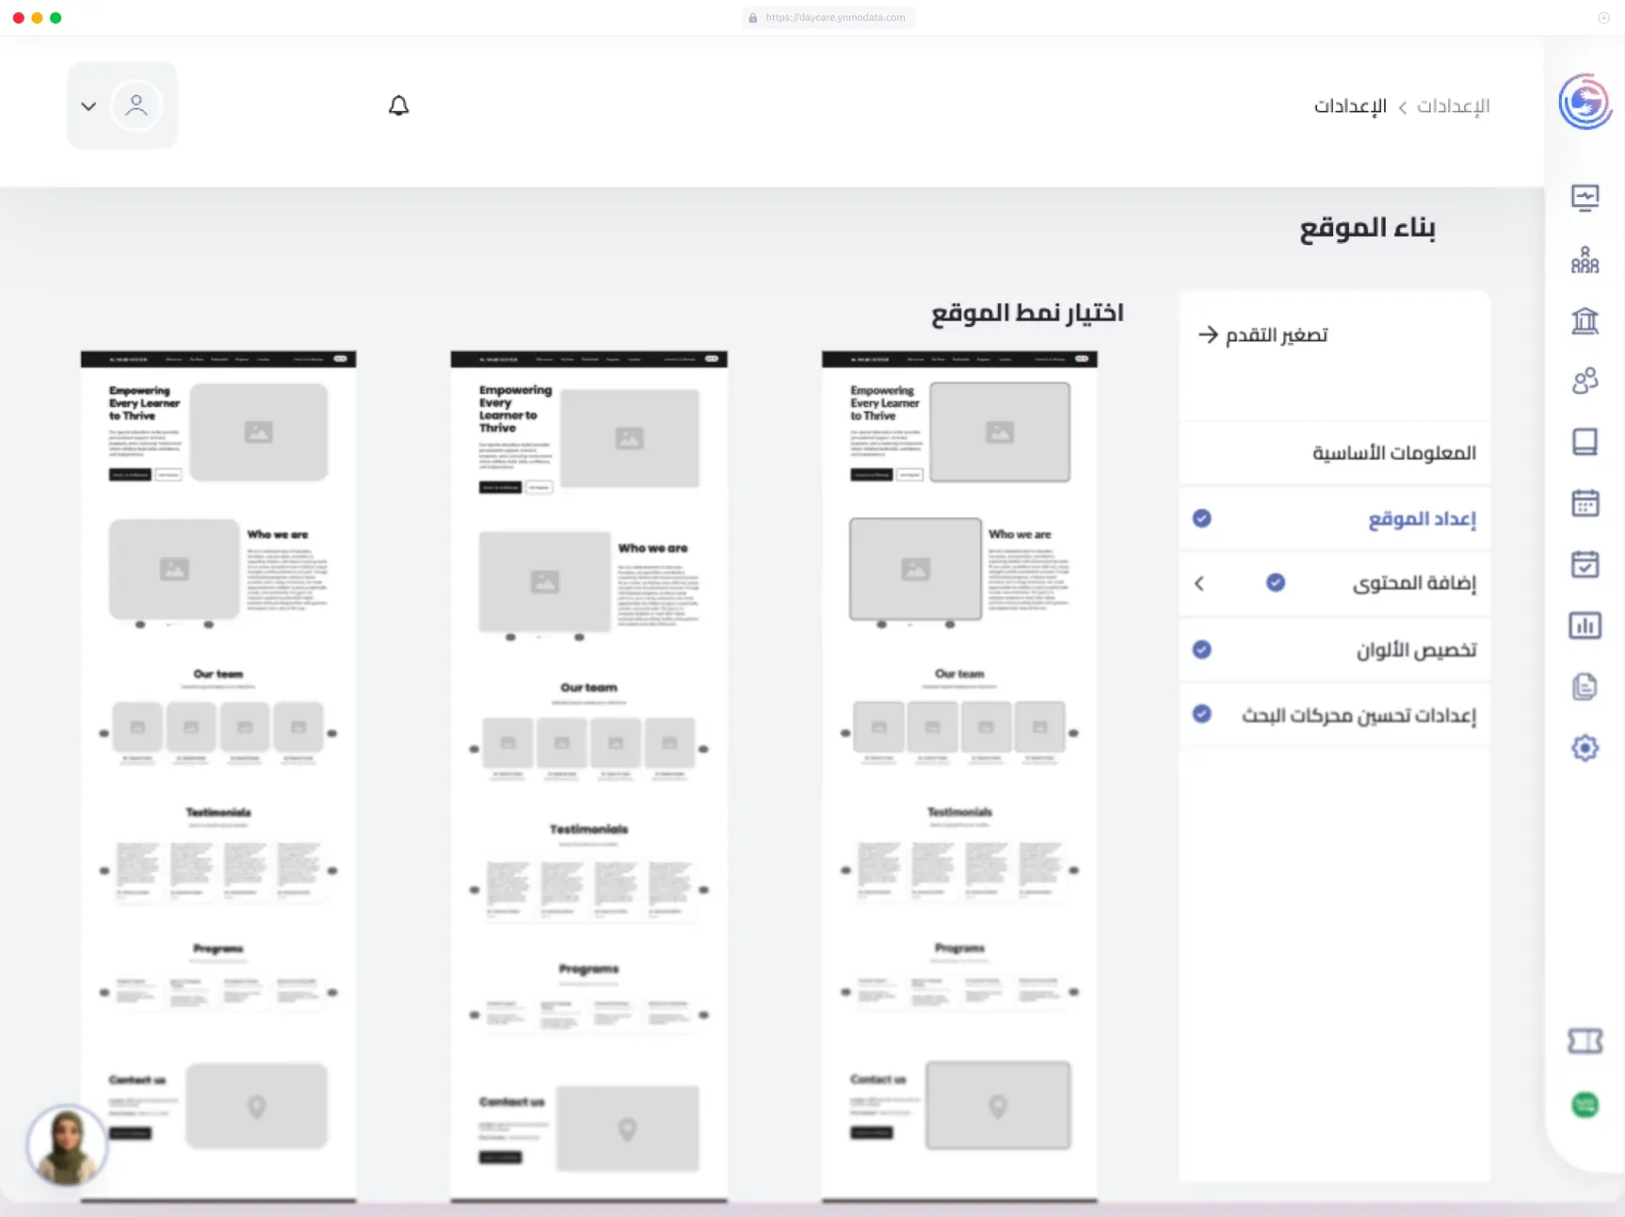Choose the middle website template thumbnail
The image size is (1625, 1217).
coord(589,776)
